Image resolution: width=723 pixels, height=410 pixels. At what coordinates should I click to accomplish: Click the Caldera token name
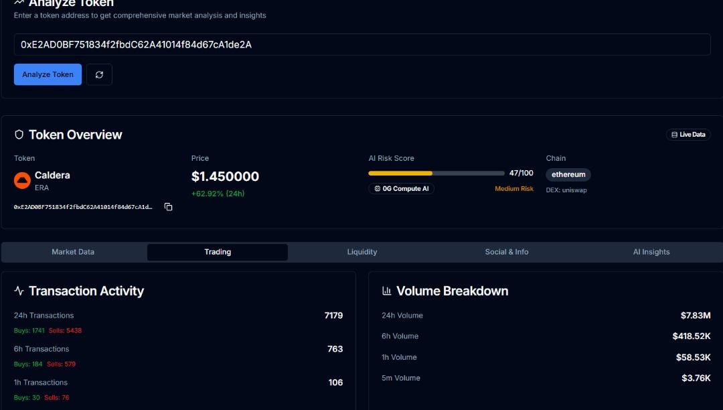tap(52, 176)
